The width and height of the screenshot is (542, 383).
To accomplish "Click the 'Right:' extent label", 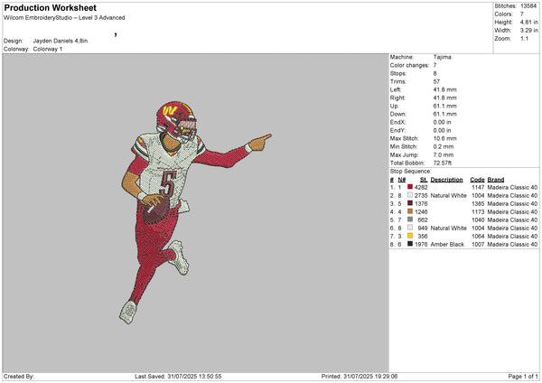I will point(397,98).
